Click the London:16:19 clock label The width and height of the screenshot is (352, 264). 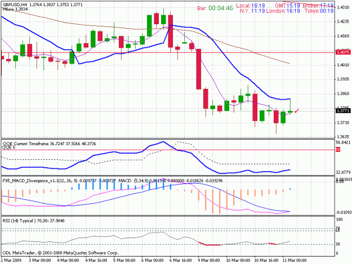[283, 11]
